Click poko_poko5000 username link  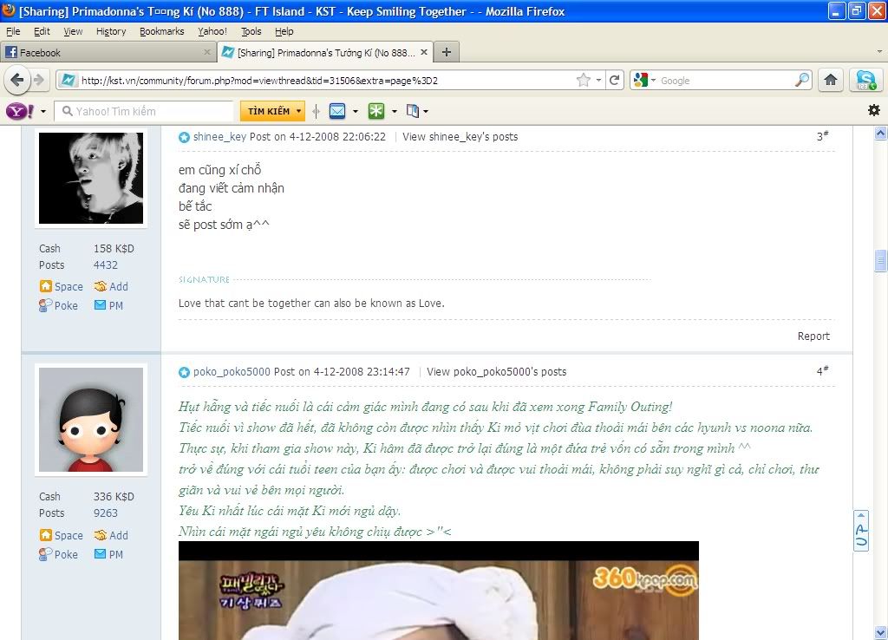click(232, 371)
